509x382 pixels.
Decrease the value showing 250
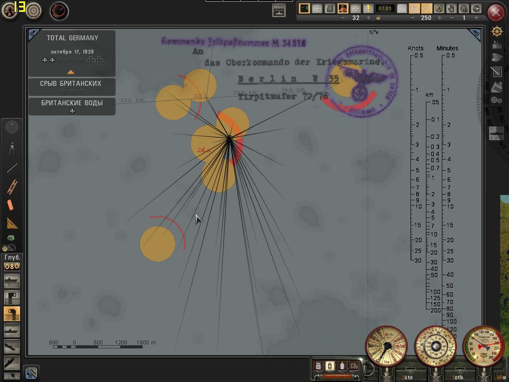point(412,18)
